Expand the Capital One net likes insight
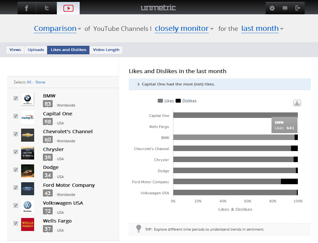318x243 pixels. 219,84
